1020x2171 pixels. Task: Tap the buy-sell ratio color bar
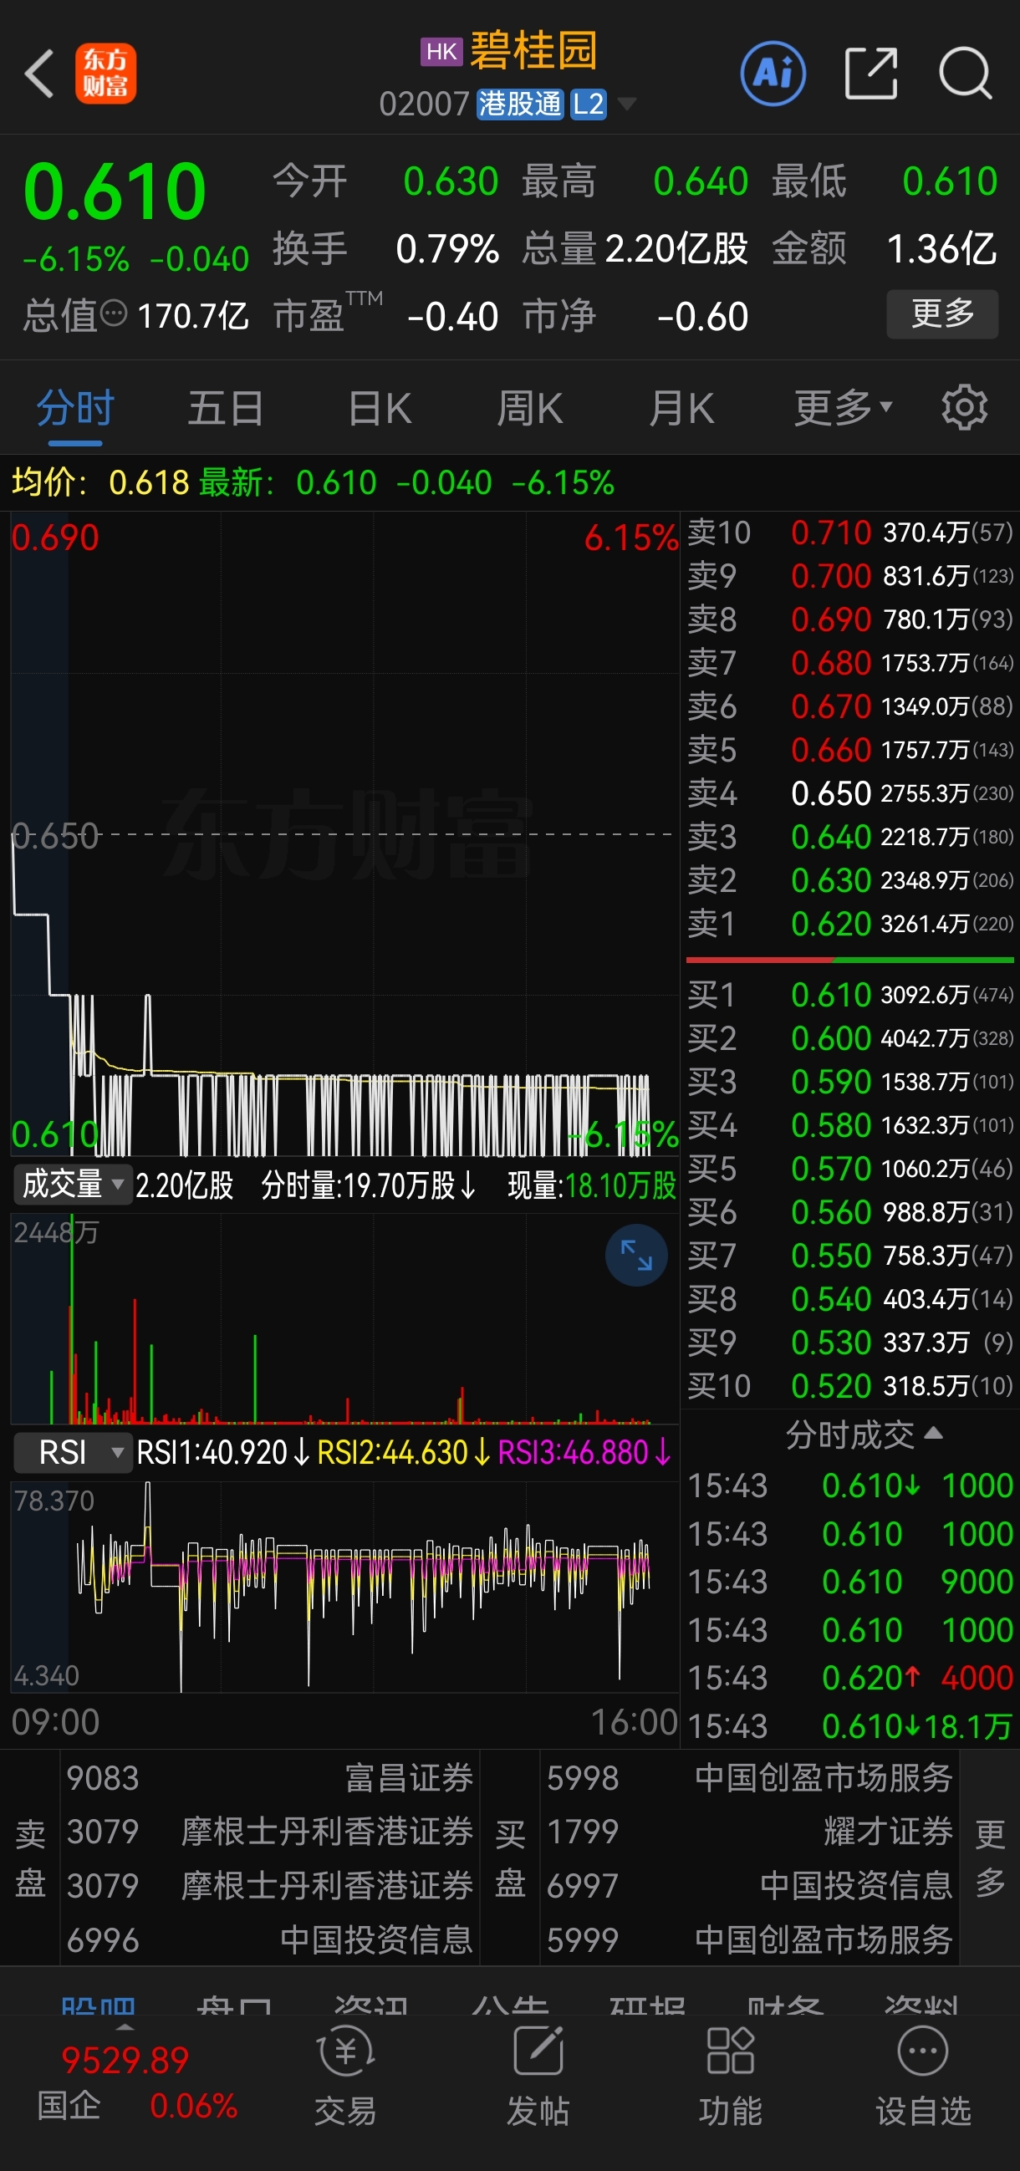click(849, 960)
